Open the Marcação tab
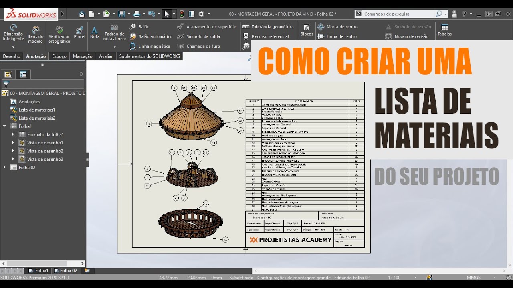Viewport: 513px width, 288px height. (83, 56)
